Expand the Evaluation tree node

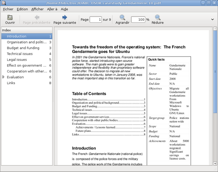(x=3, y=77)
